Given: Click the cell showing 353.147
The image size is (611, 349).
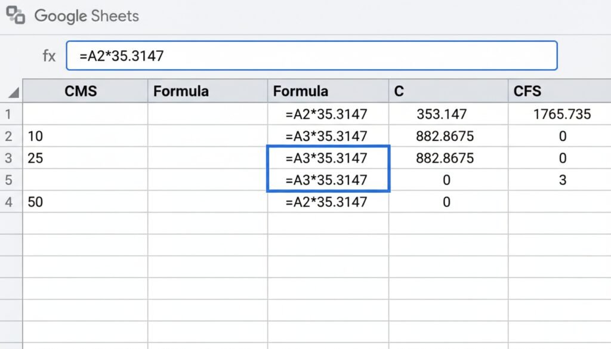Looking at the screenshot, I should tap(449, 114).
